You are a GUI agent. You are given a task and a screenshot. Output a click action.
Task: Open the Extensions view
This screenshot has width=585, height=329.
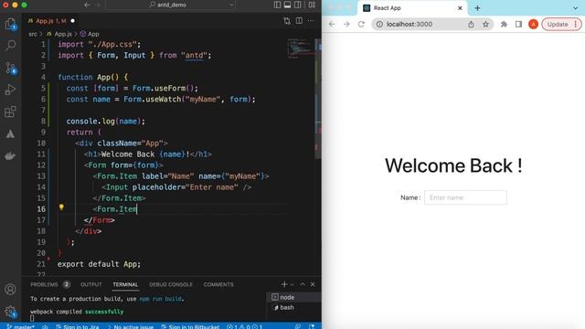pyautogui.click(x=10, y=111)
